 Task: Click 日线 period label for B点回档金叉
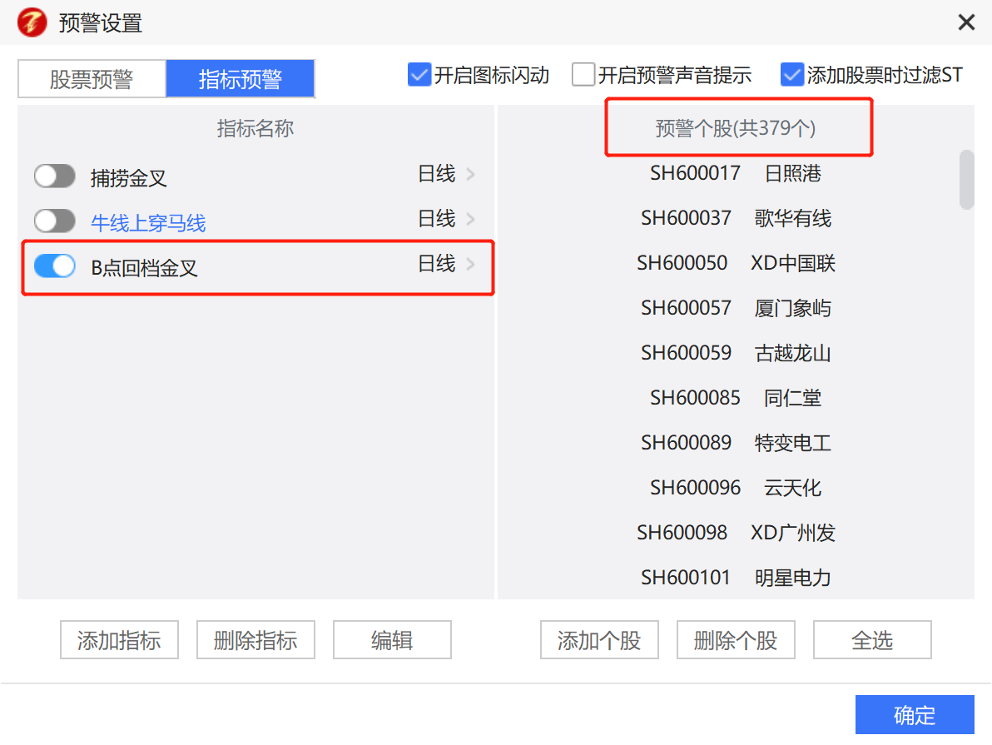(437, 263)
